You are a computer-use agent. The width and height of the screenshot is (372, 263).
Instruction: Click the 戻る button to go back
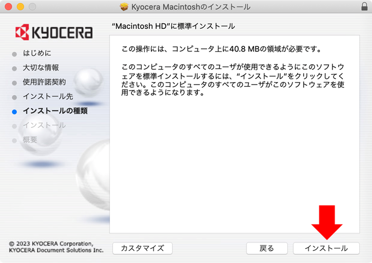pos(266,248)
